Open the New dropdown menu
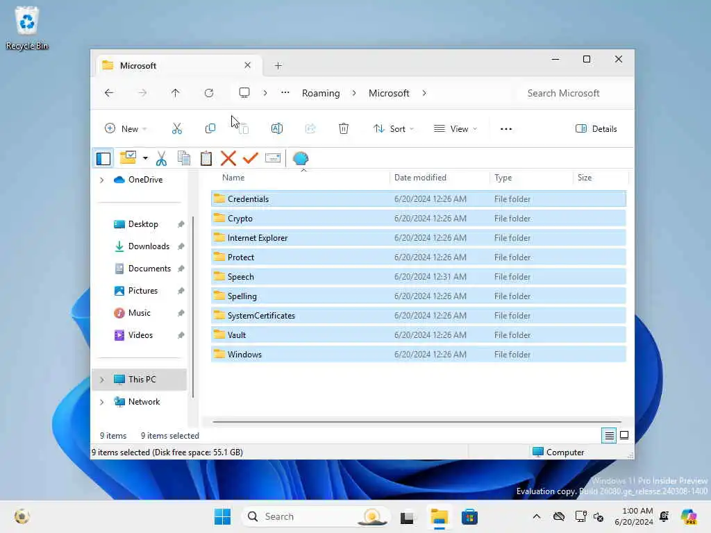Image resolution: width=711 pixels, height=533 pixels. [126, 128]
